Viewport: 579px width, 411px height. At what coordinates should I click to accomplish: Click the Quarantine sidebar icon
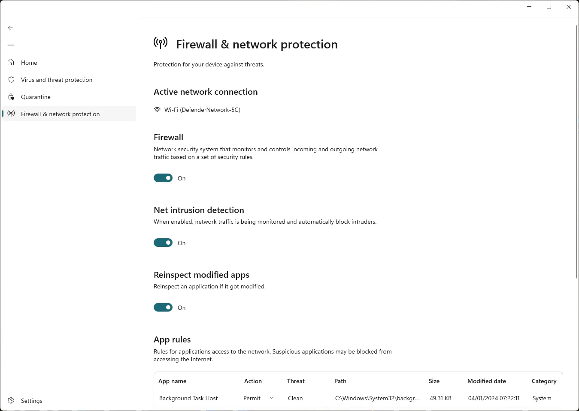click(x=11, y=97)
